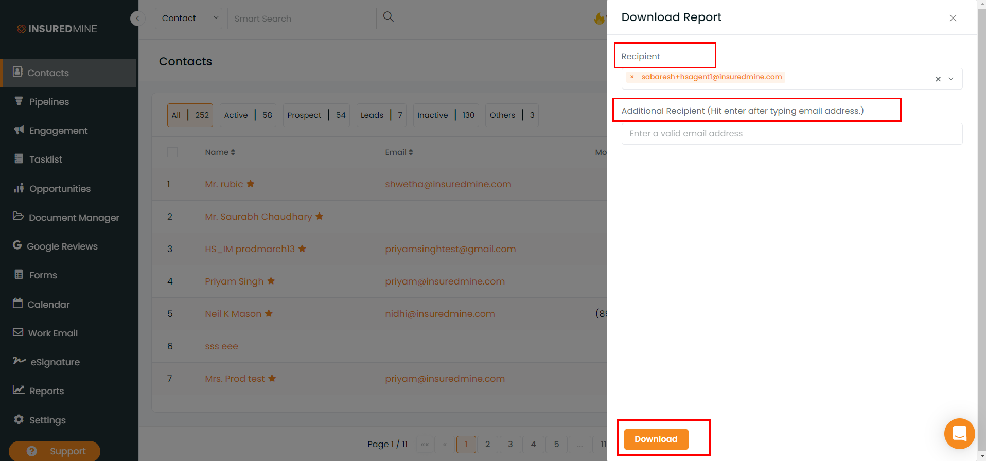Click email nidhi@insuredmine.com
Image resolution: width=986 pixels, height=461 pixels.
coord(440,314)
